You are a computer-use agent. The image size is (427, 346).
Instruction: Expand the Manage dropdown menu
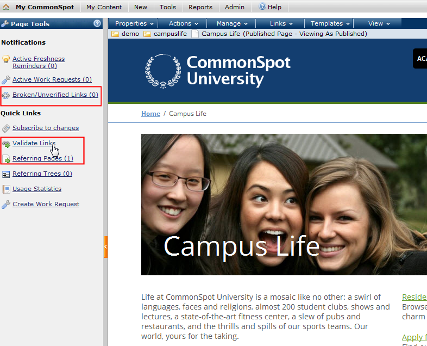pos(231,24)
